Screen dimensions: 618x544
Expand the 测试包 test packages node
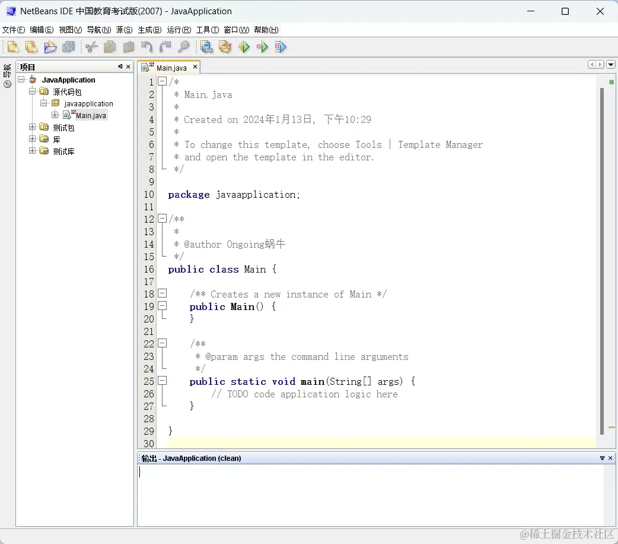click(x=32, y=126)
